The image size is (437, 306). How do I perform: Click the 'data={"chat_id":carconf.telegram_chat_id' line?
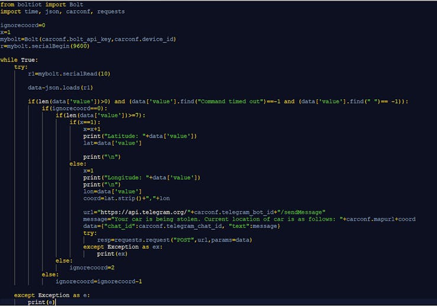point(181,226)
